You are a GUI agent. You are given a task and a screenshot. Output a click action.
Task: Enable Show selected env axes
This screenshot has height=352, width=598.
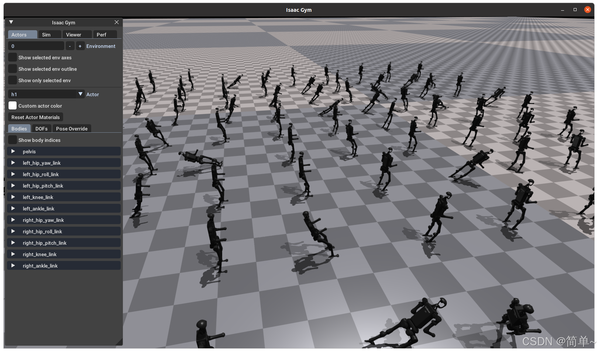pos(13,57)
